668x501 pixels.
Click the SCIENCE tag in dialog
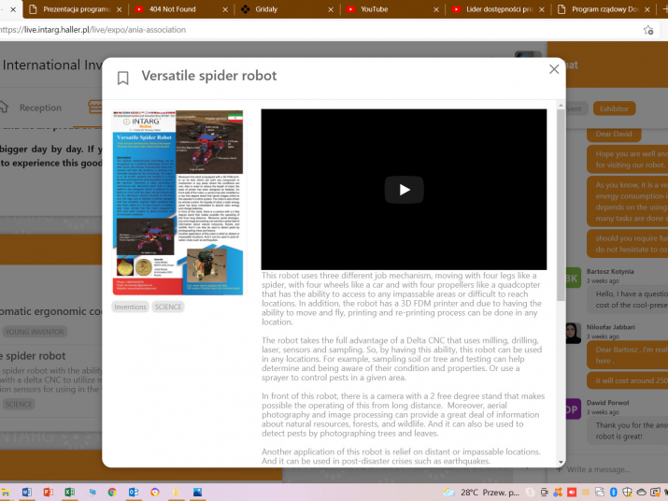(168, 307)
